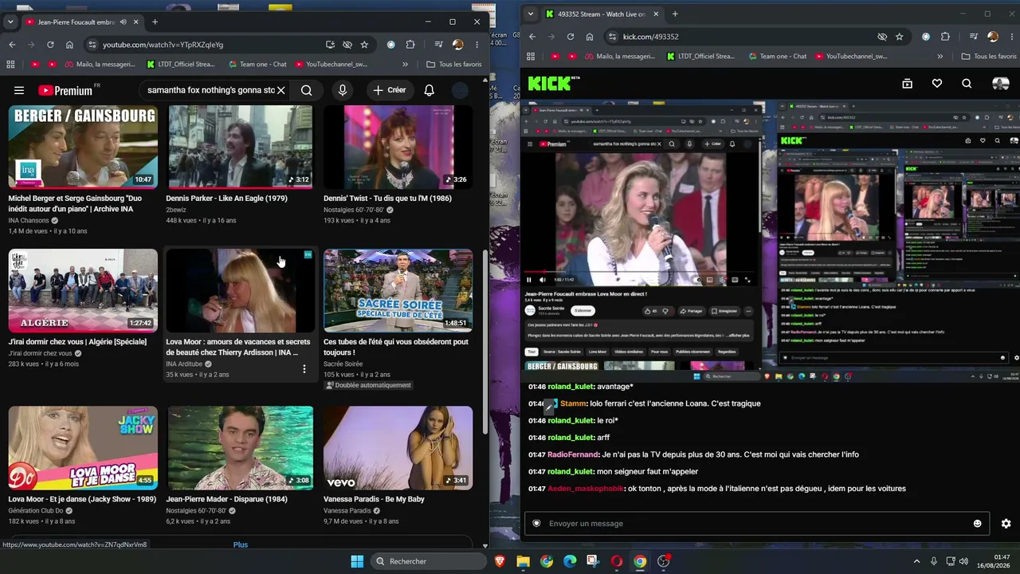This screenshot has width=1020, height=574.
Task: Open File Explorer from the taskbar
Action: pos(524,561)
